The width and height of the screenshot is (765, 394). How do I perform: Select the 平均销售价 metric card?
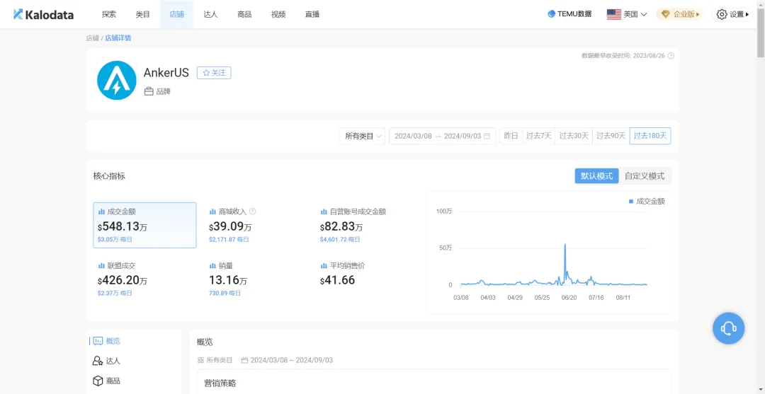[367, 279]
